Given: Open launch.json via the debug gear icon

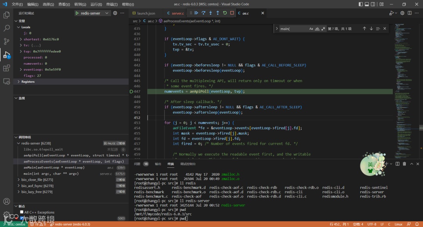Looking at the screenshot, I should coord(115,13).
